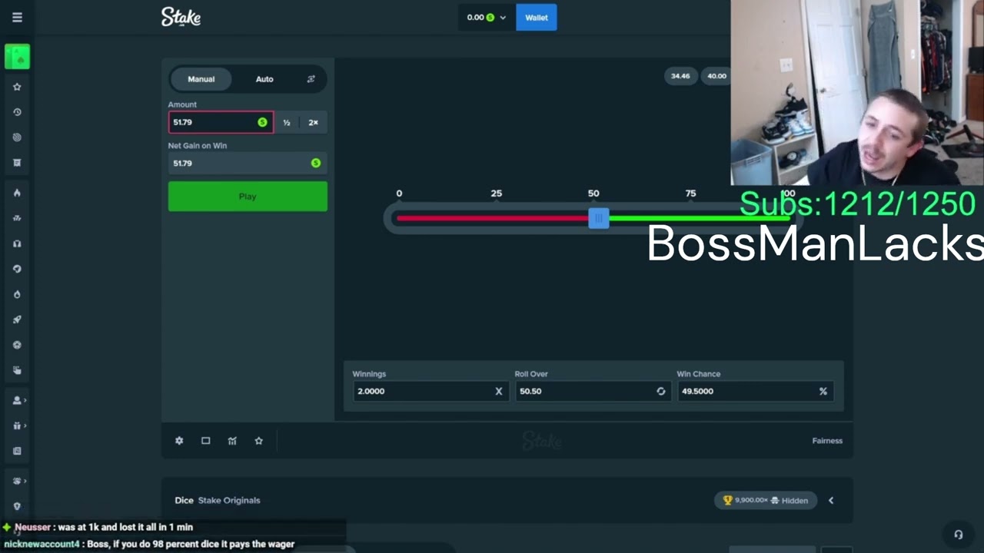The width and height of the screenshot is (984, 553).
Task: Open live stats chart icon
Action: pyautogui.click(x=232, y=441)
